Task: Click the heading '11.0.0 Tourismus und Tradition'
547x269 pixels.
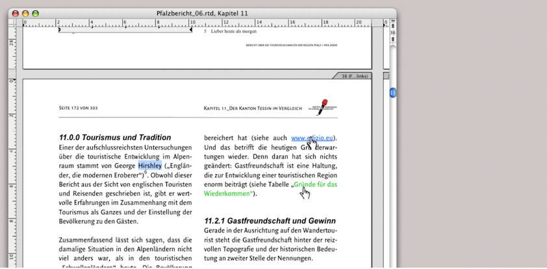Action: click(115, 138)
